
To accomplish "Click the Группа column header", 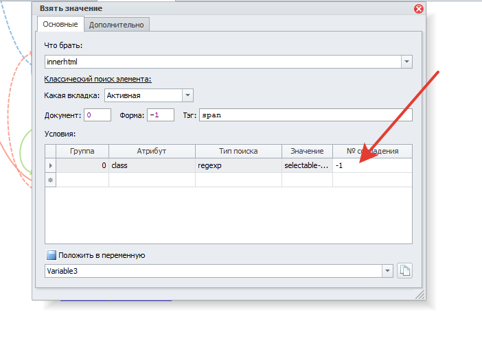I will pos(82,151).
